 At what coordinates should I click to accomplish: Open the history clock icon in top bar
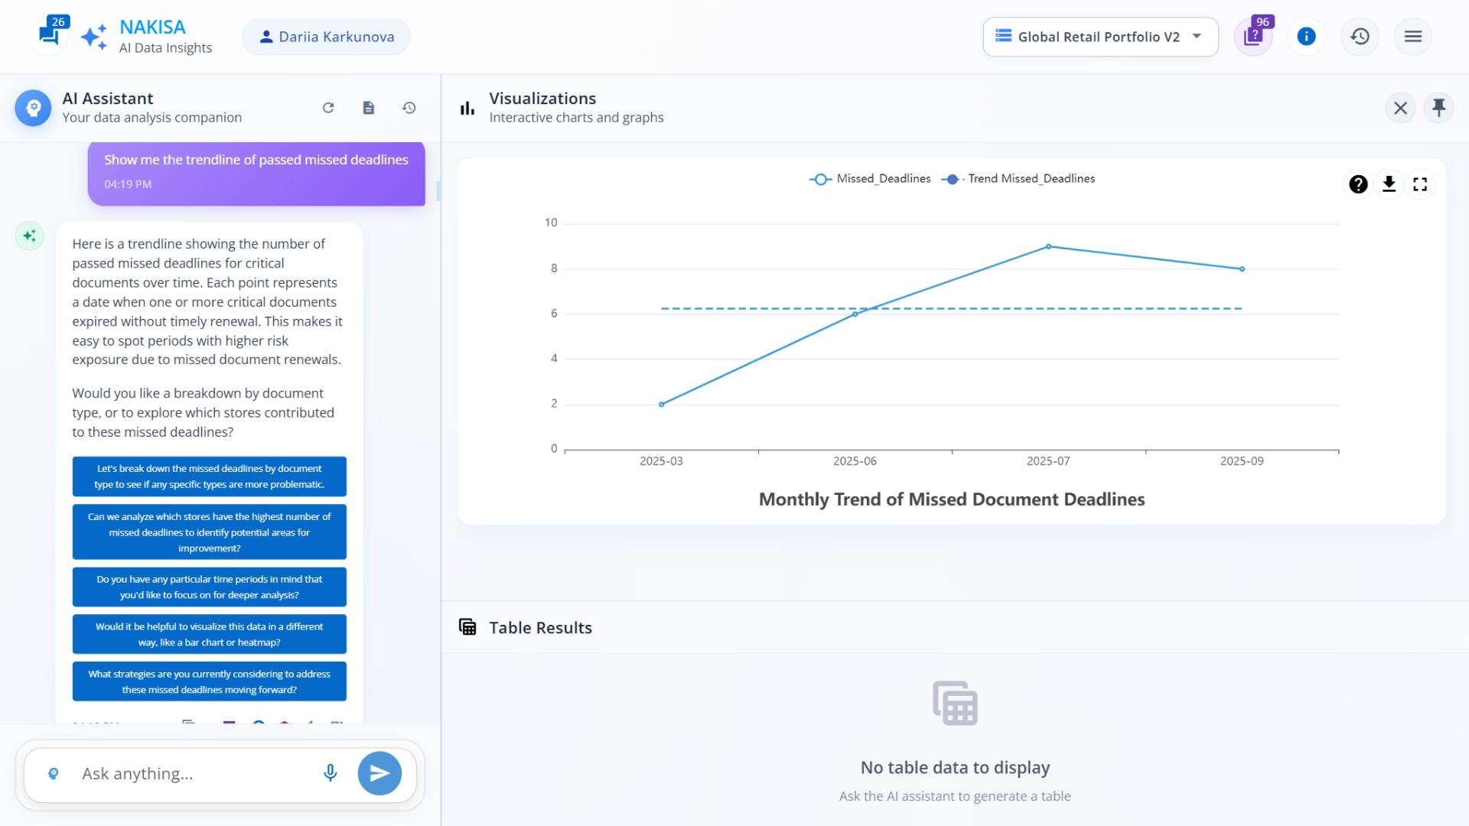tap(1360, 36)
